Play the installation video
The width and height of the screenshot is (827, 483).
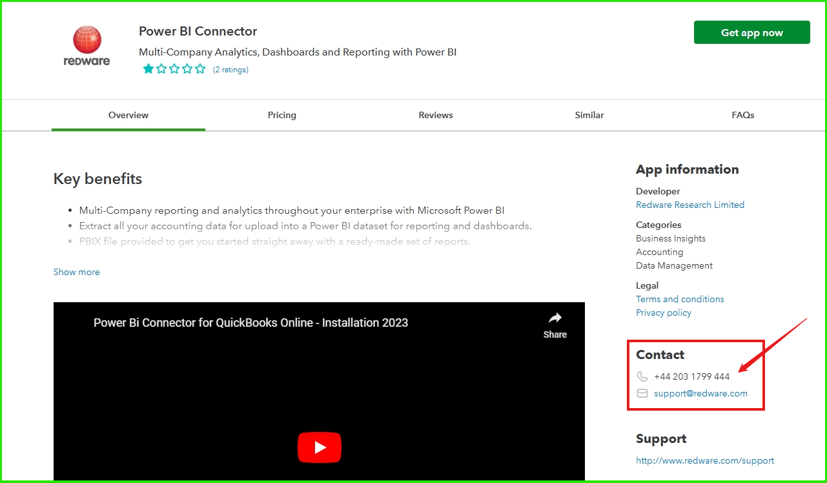click(319, 447)
